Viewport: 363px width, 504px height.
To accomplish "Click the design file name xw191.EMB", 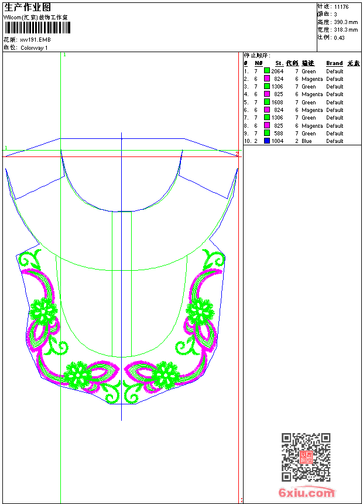I will click(x=35, y=40).
